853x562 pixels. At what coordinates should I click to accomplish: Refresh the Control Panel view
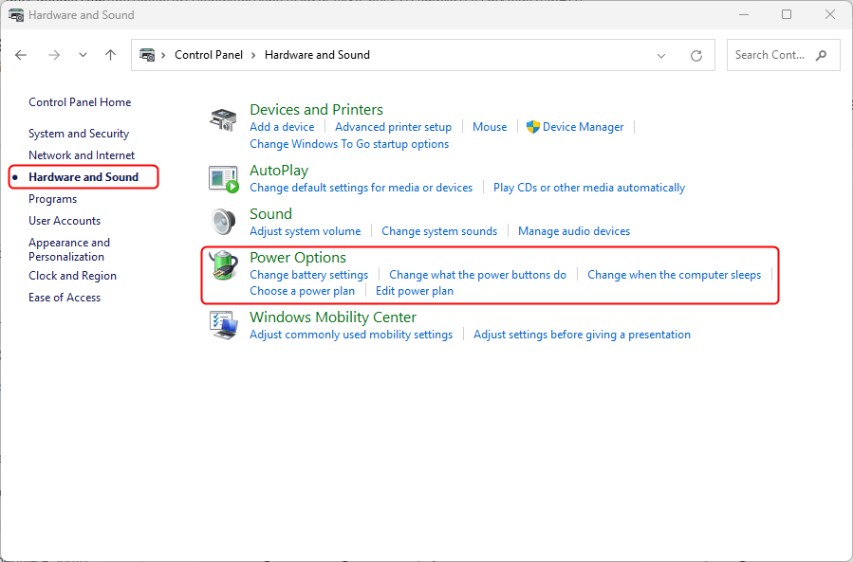[x=696, y=55]
